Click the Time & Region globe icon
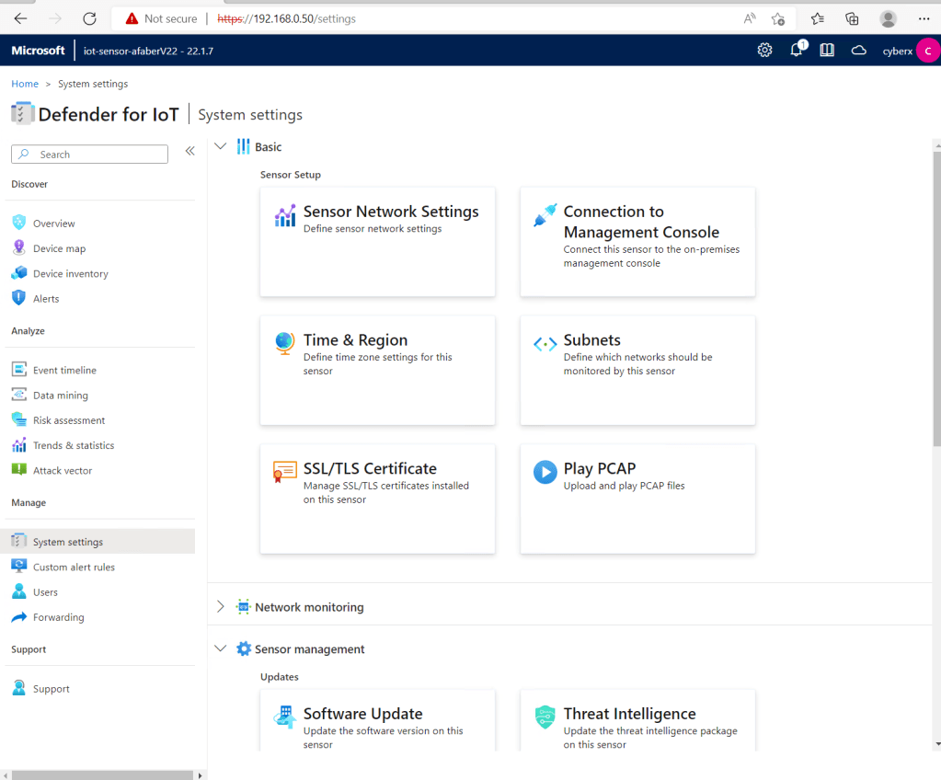 [285, 344]
